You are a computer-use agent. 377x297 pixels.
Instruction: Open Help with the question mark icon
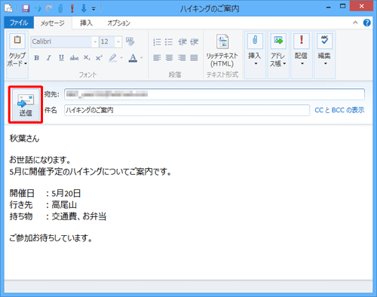click(x=366, y=23)
